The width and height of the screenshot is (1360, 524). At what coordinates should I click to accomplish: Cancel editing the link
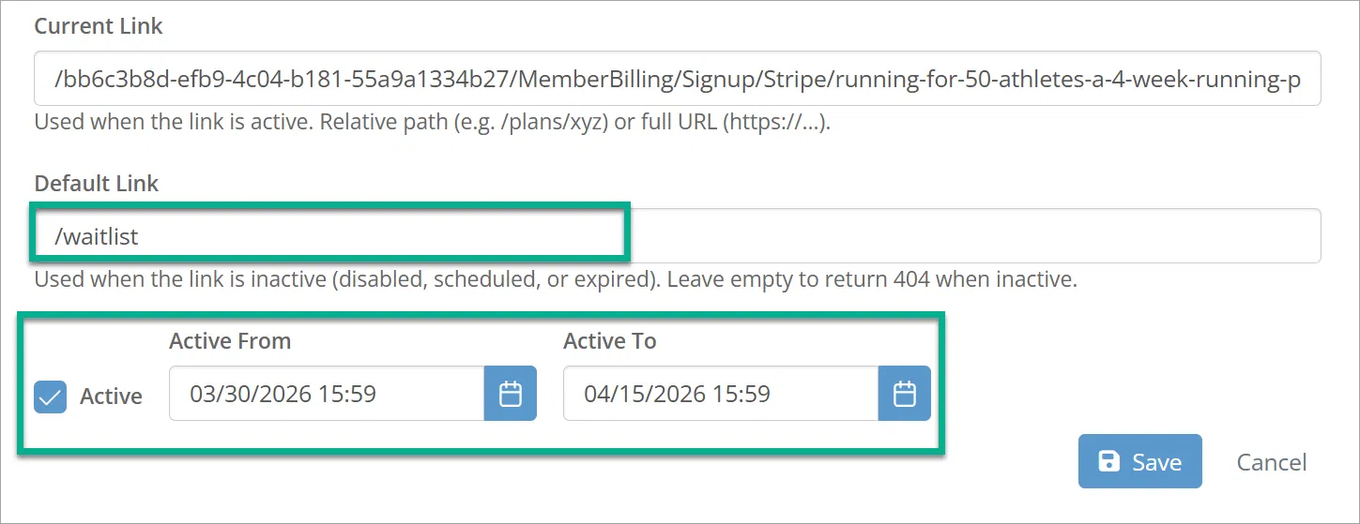(x=1271, y=462)
